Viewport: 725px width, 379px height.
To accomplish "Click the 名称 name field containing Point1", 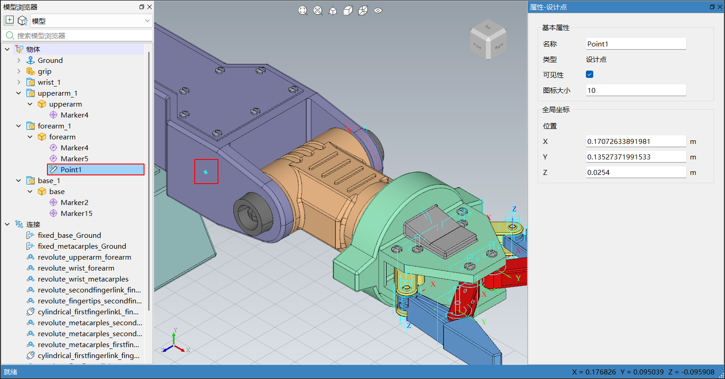I will 636,44.
